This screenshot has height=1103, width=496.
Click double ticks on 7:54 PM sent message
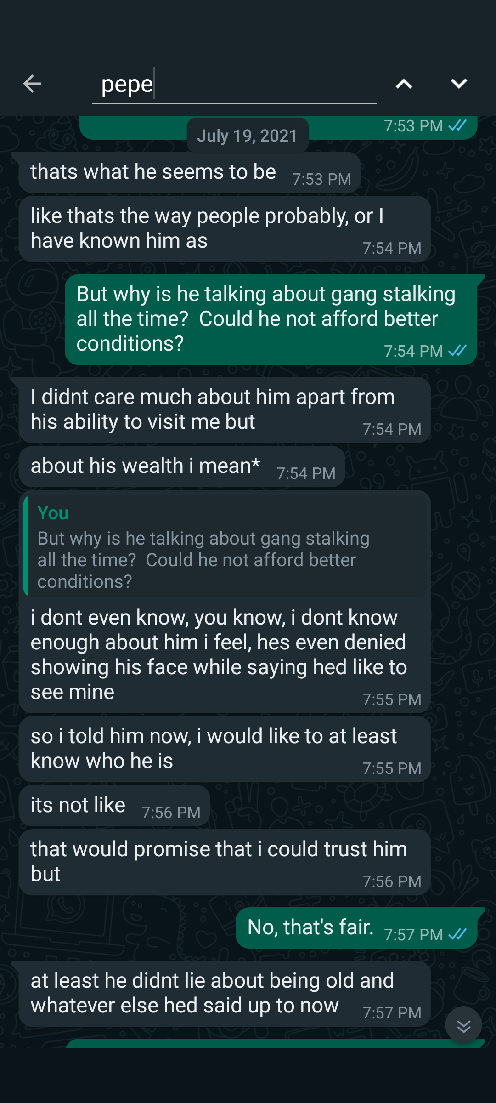[x=457, y=351]
